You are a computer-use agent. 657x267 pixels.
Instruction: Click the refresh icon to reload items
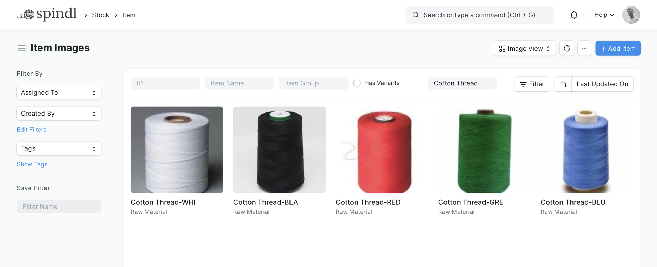567,48
